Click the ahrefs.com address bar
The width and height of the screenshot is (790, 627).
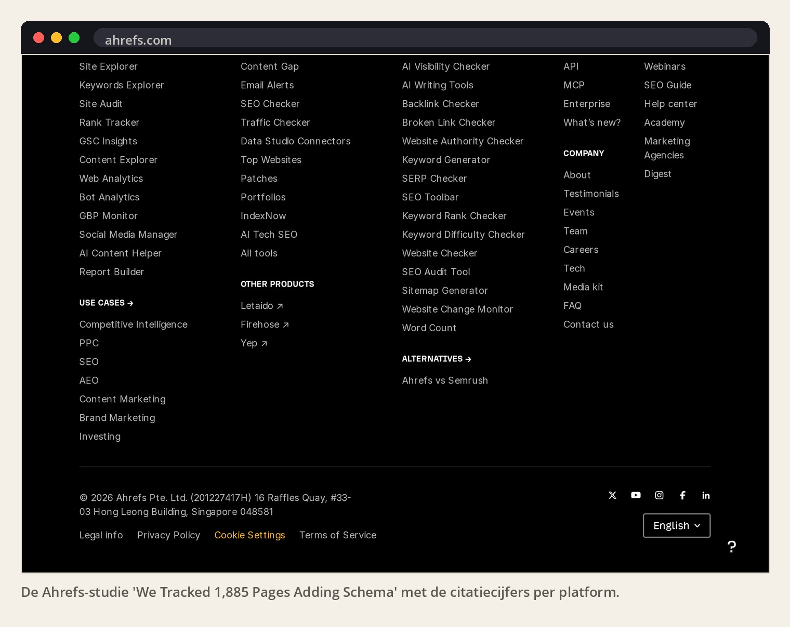[x=425, y=38]
